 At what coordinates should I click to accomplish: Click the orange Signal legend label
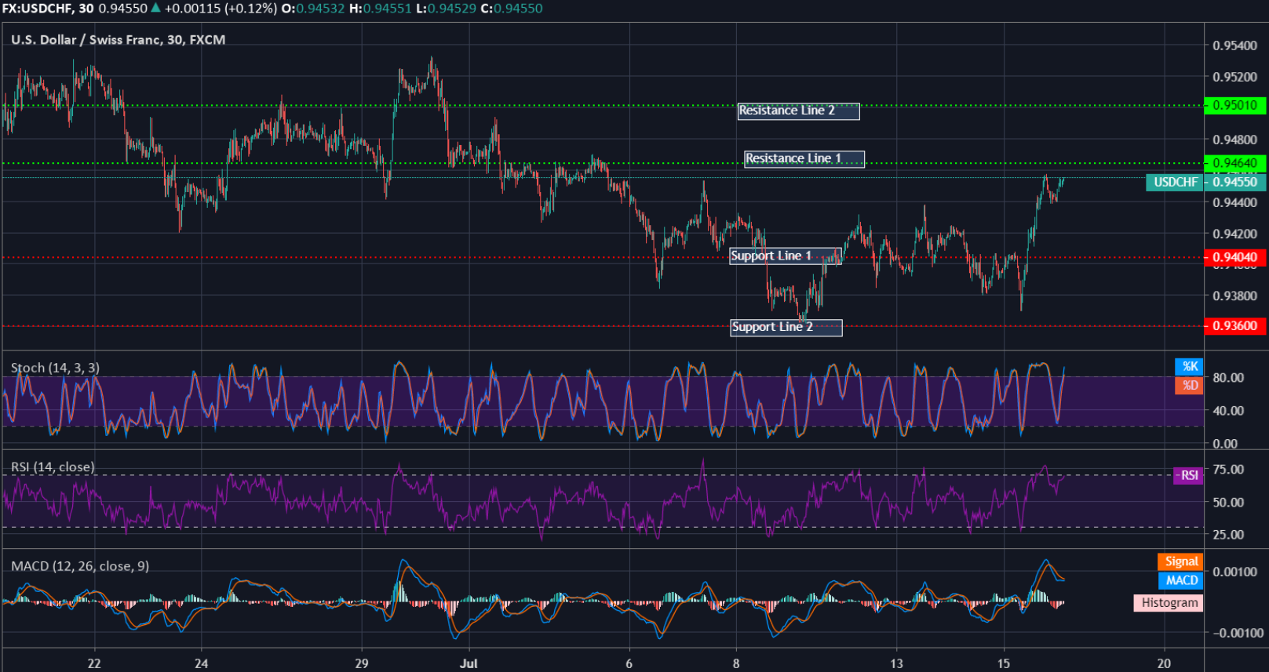pyautogui.click(x=1180, y=561)
